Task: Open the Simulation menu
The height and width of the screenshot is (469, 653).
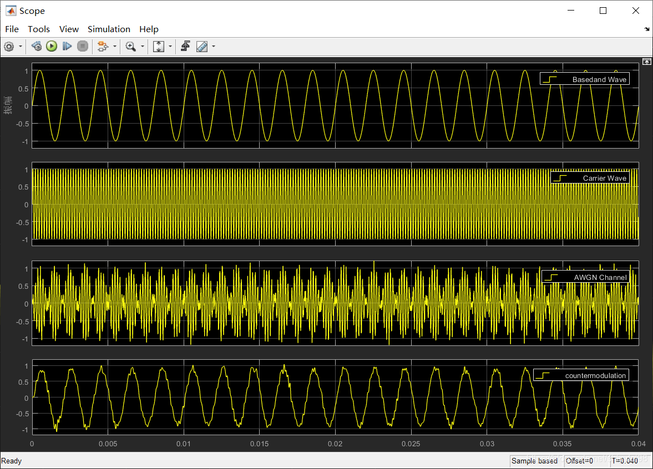Action: tap(109, 29)
